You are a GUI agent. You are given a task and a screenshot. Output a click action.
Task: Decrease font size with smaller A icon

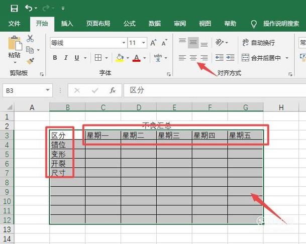(x=164, y=43)
